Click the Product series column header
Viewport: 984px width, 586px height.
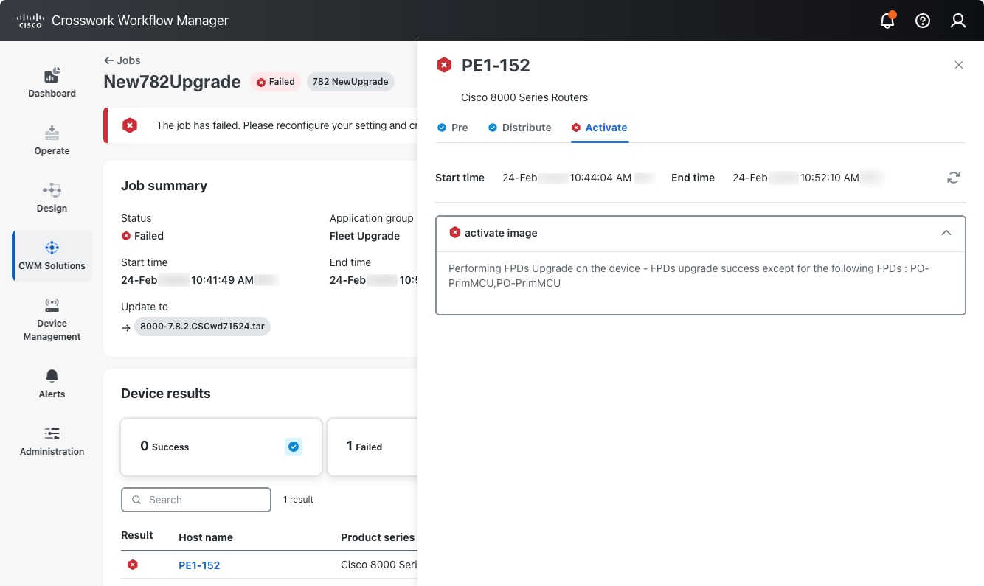pyautogui.click(x=378, y=537)
